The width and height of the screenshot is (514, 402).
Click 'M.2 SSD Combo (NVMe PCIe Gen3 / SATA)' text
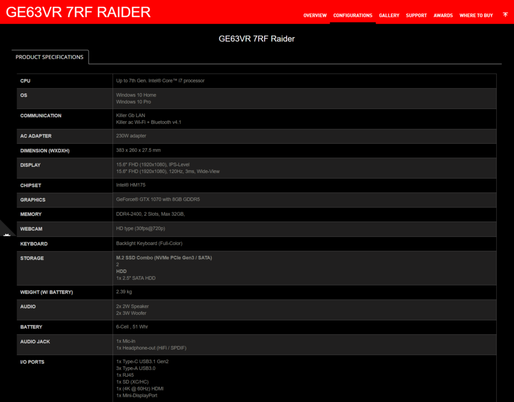pyautogui.click(x=164, y=258)
